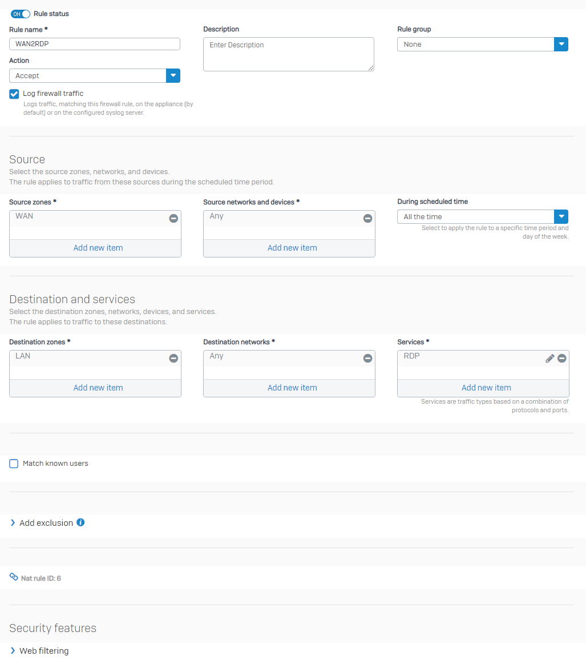Edit the RDP service with pencil icon

549,358
